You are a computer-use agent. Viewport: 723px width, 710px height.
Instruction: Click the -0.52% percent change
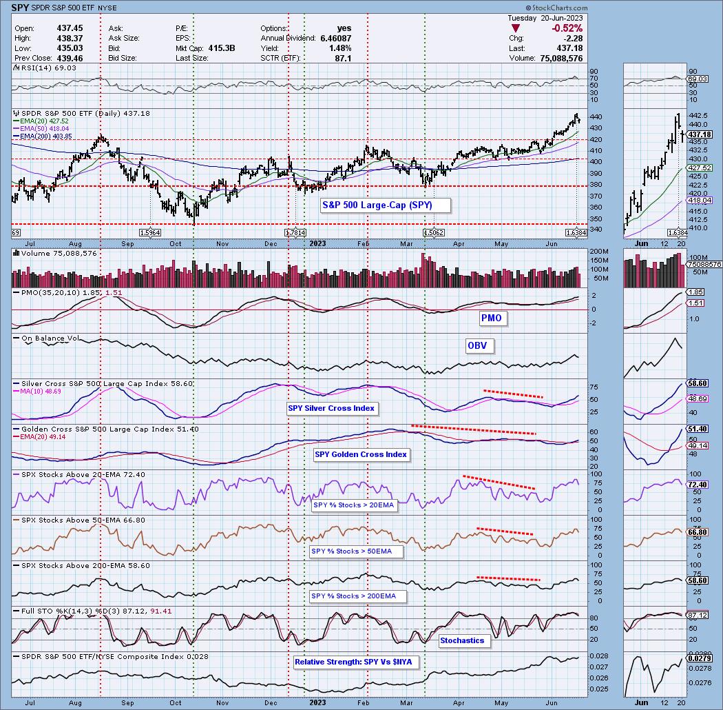pyautogui.click(x=567, y=28)
